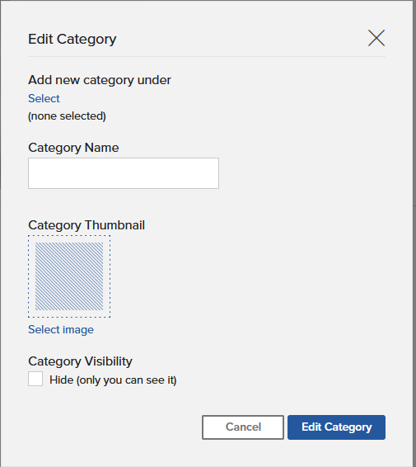Toggle category visibility to hidden
The image size is (416, 467).
click(35, 379)
